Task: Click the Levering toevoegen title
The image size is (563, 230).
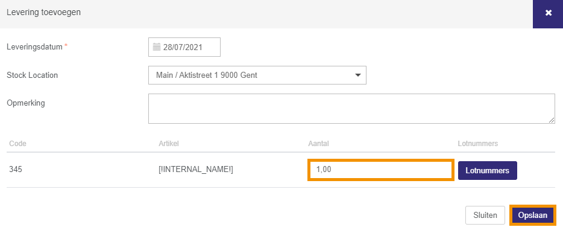Action: tap(44, 12)
